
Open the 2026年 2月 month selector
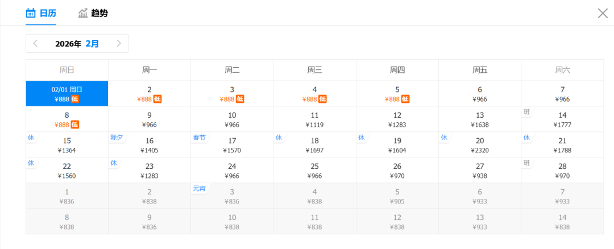77,43
